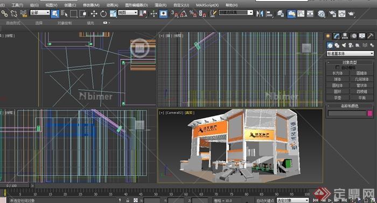Open the Layer Manager icon

(281, 13)
